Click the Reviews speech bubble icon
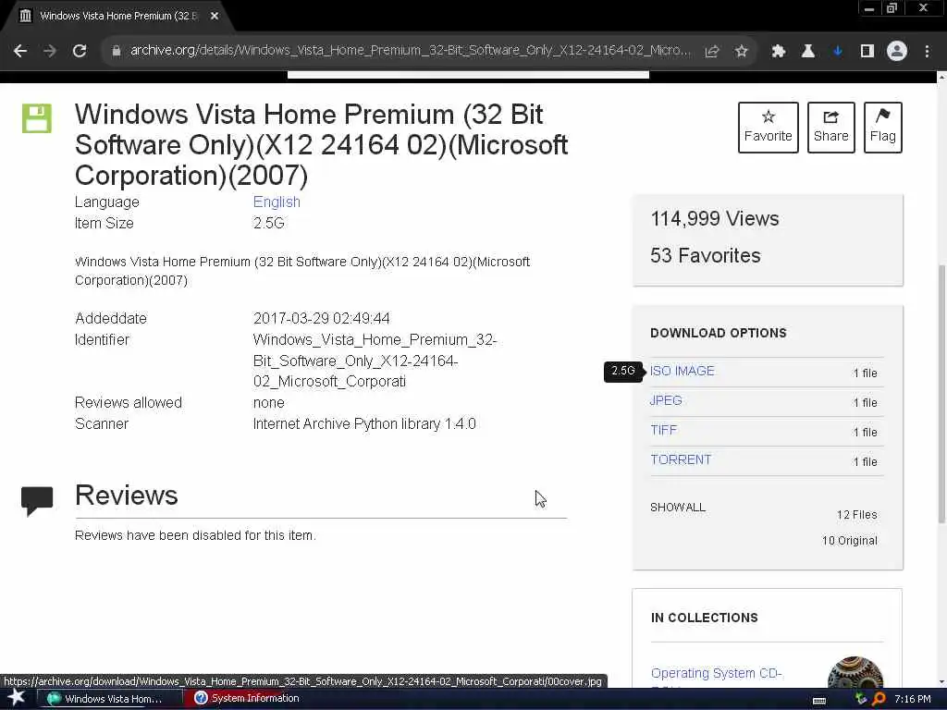Screen dimensions: 947x710 pos(37,500)
